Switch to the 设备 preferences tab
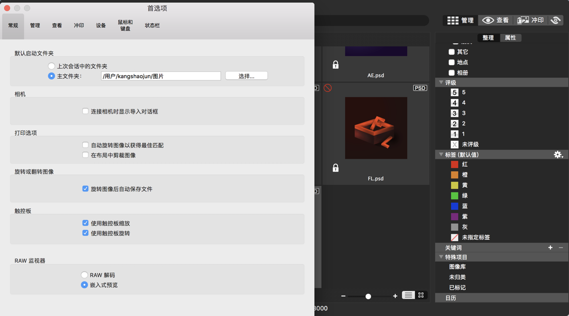Viewport: 569px width, 316px height. click(100, 25)
